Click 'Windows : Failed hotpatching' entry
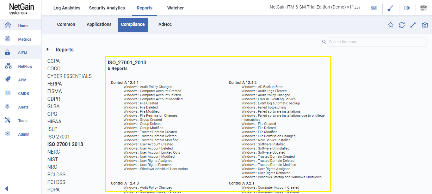 (x=263, y=107)
